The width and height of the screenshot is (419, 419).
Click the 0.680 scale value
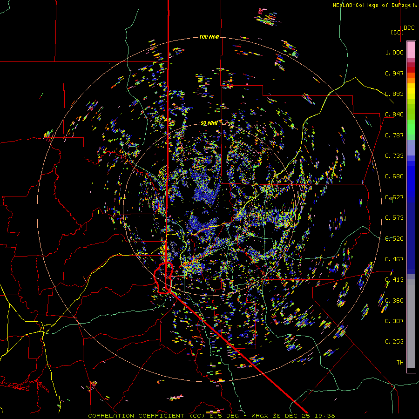click(394, 176)
